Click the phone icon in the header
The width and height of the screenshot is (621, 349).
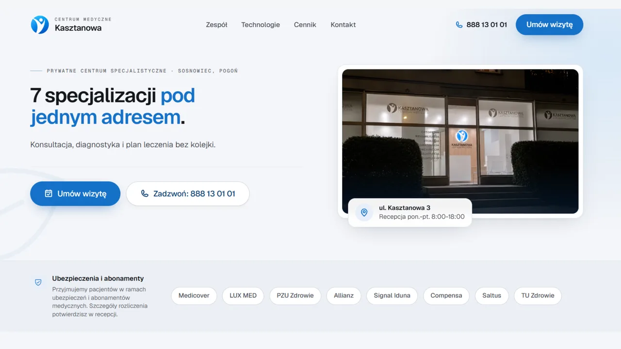(459, 25)
